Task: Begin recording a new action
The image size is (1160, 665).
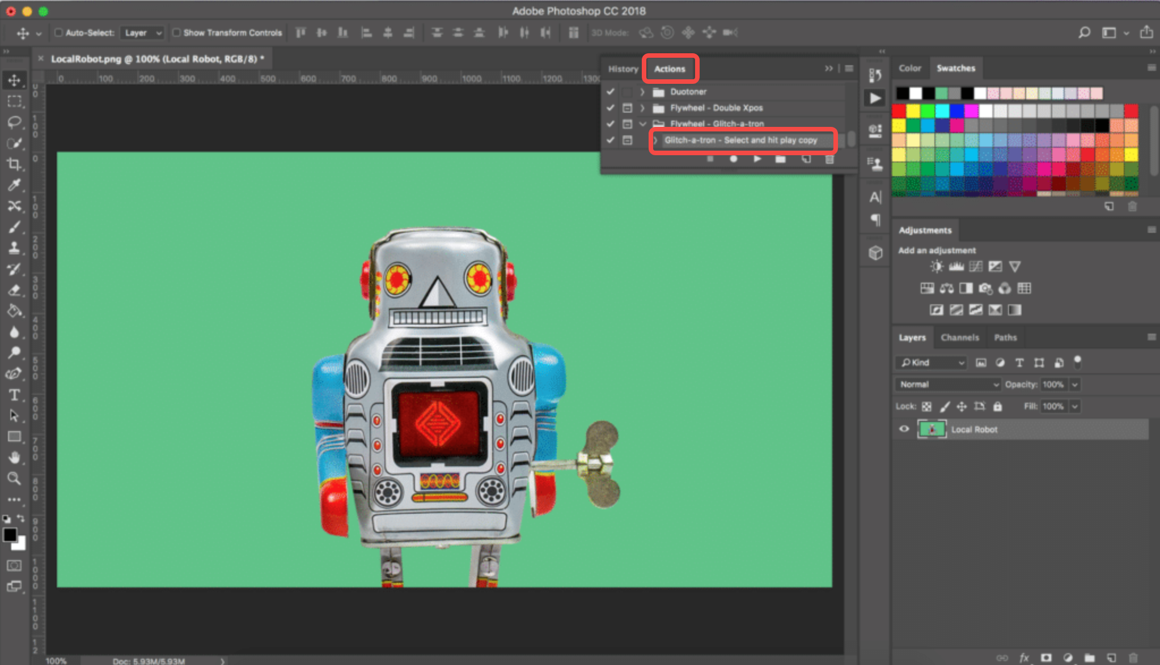Action: pyautogui.click(x=734, y=159)
